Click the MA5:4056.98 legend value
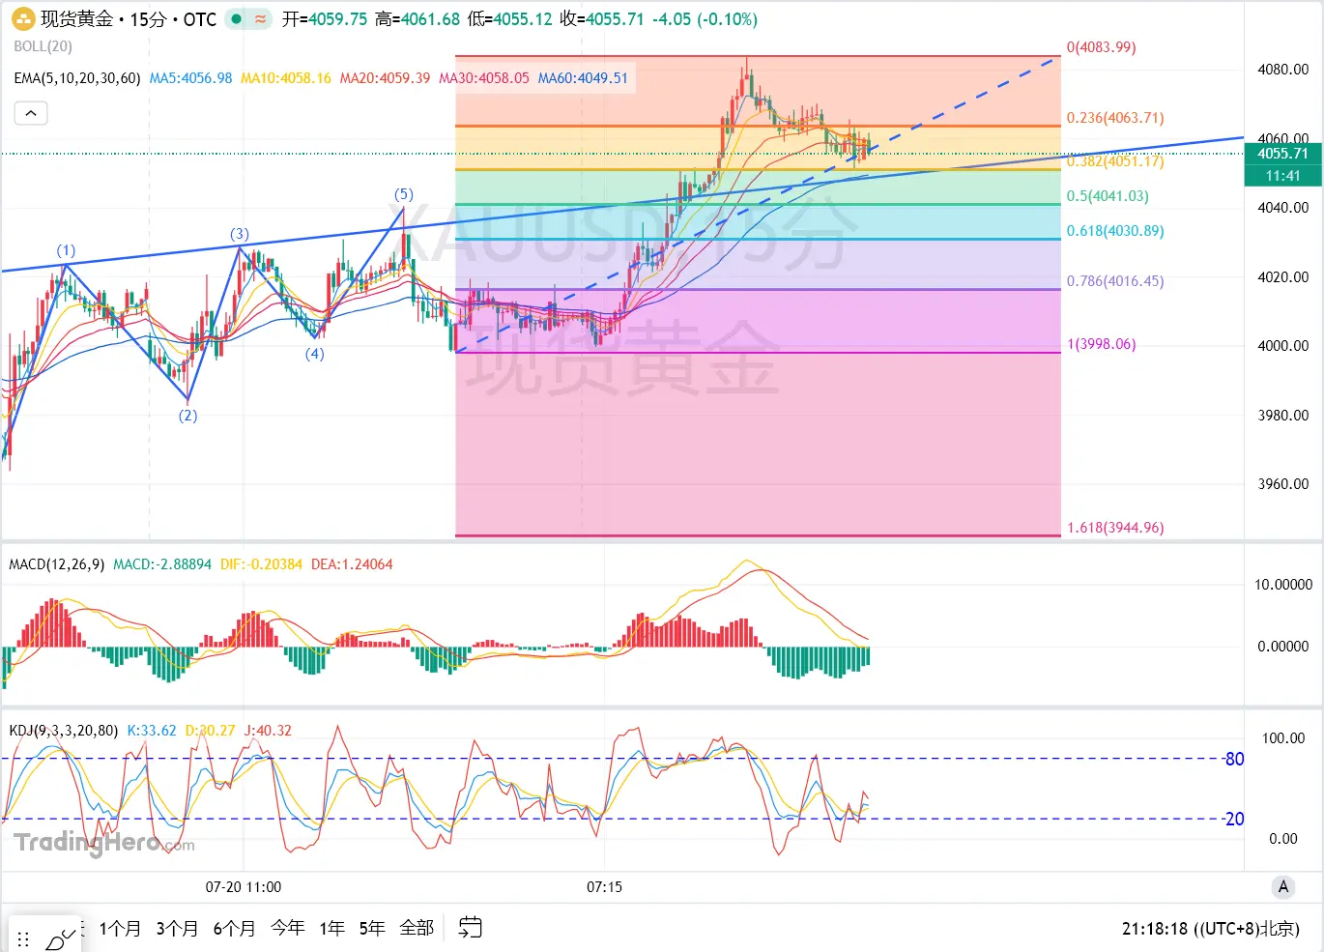Viewport: 1324px width, 952px height. 190,78
